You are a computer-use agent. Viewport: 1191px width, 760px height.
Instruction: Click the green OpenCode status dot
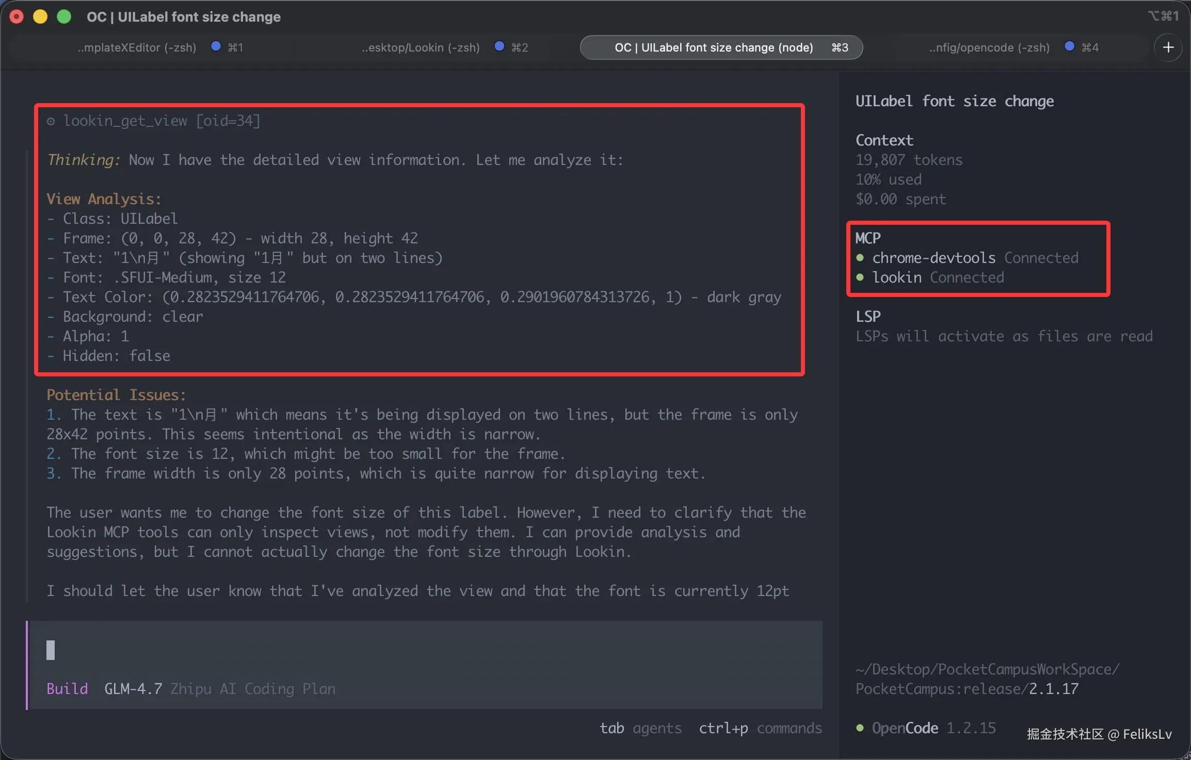point(860,728)
